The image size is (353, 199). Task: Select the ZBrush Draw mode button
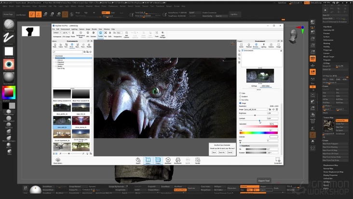pos(39,14)
